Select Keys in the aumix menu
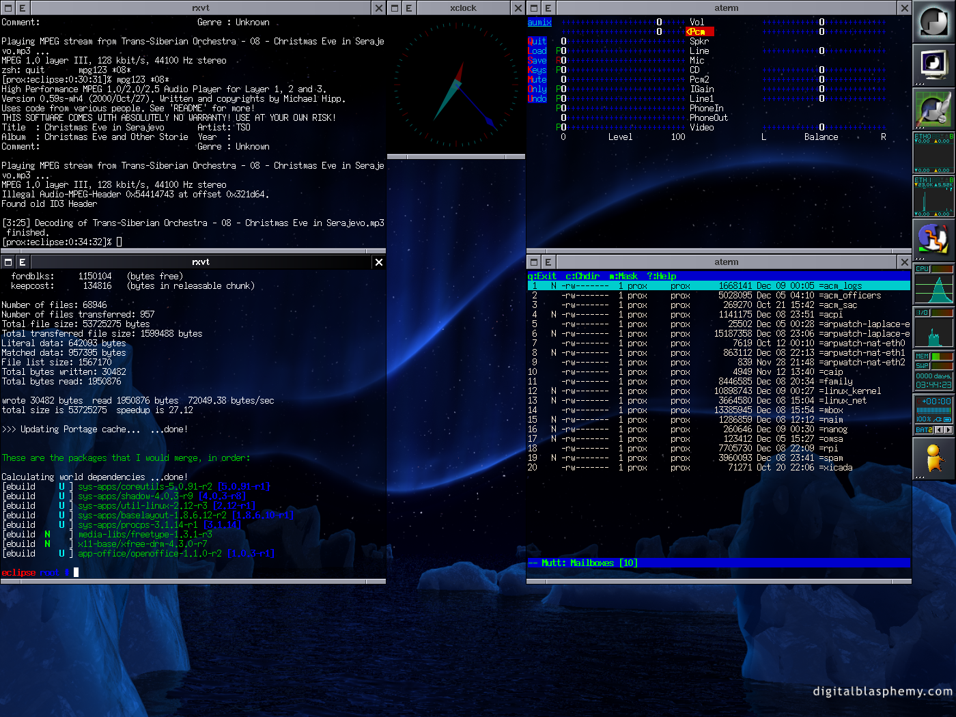This screenshot has height=717, width=956. coord(537,70)
